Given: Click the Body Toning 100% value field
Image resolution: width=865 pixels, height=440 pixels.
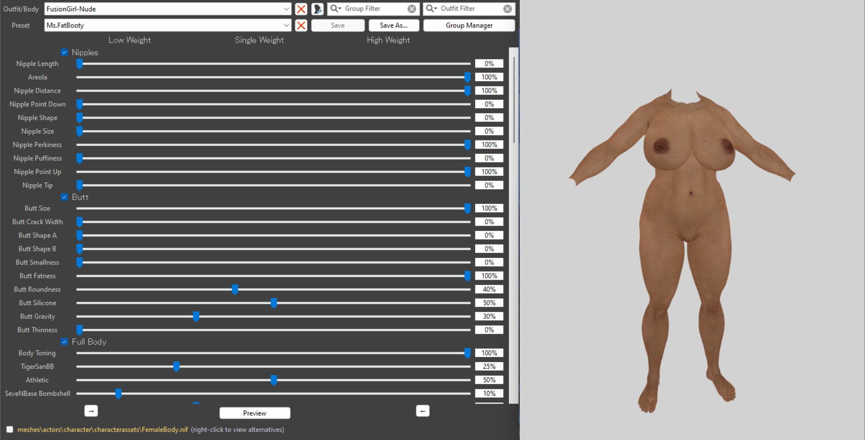Looking at the screenshot, I should pos(489,353).
